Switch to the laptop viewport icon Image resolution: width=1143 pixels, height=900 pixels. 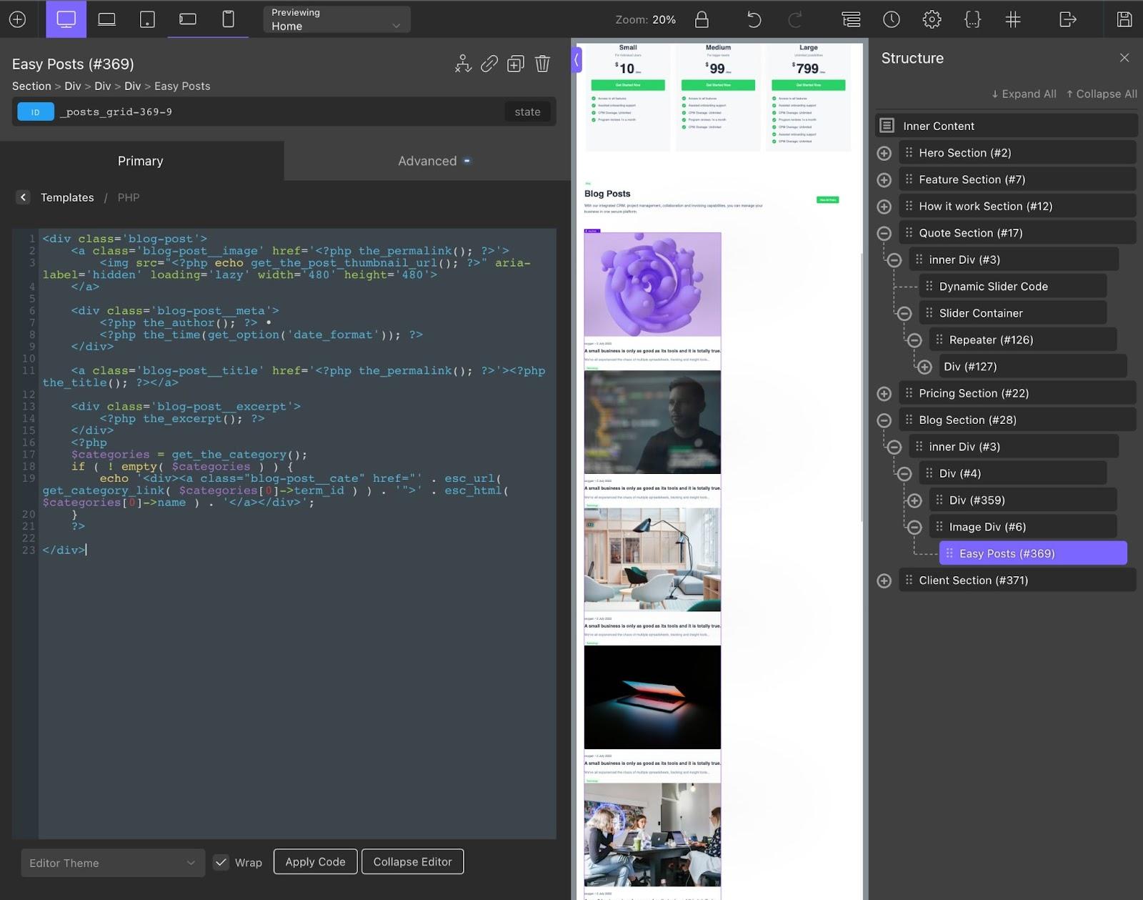pos(107,19)
